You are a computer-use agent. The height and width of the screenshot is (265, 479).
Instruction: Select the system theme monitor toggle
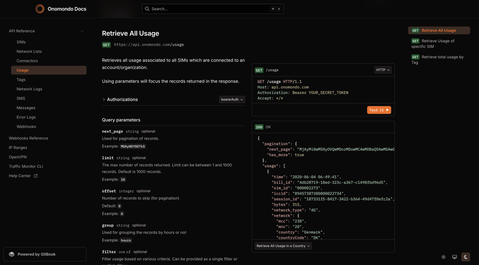coord(454,257)
